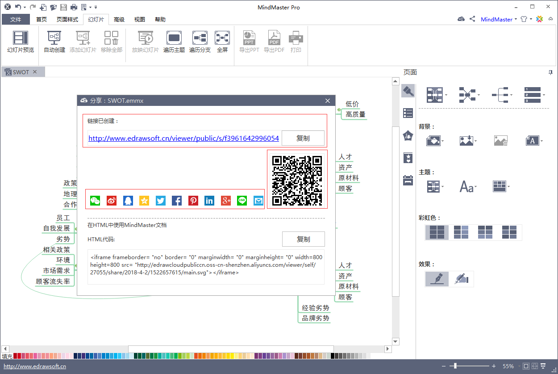
Task: Toggle the first hand-drawn effect pen option
Action: pyautogui.click(x=437, y=279)
